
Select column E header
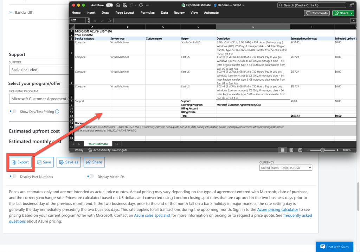pos(253,27)
